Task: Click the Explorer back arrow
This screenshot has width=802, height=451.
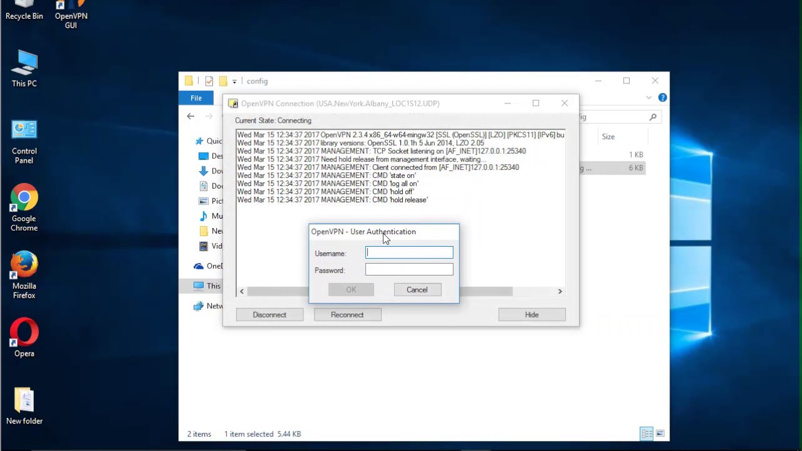Action: [190, 117]
